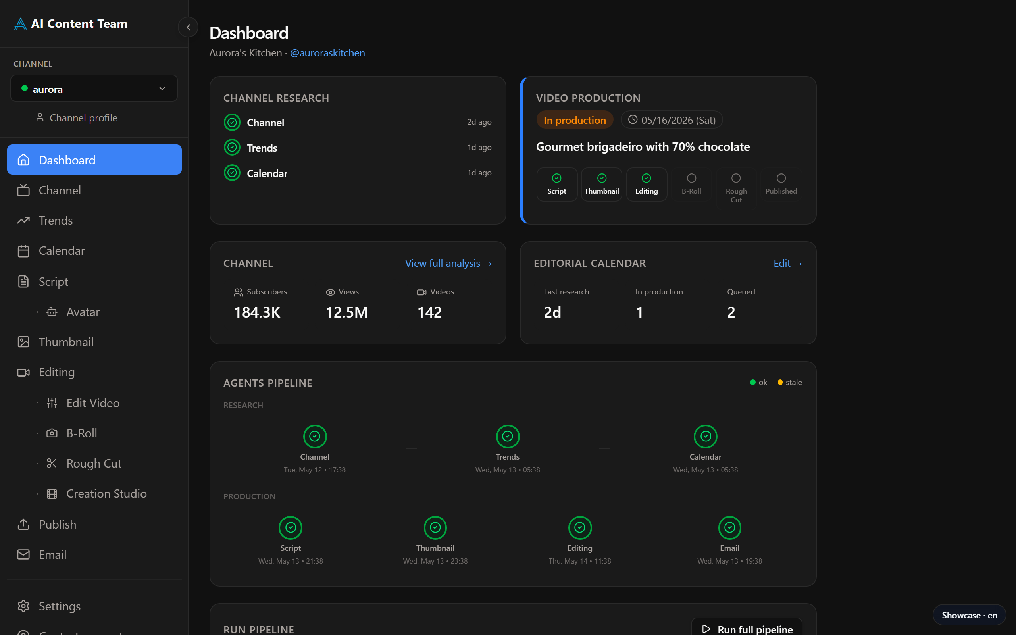
Task: Open Publish in the sidebar
Action: click(x=94, y=524)
